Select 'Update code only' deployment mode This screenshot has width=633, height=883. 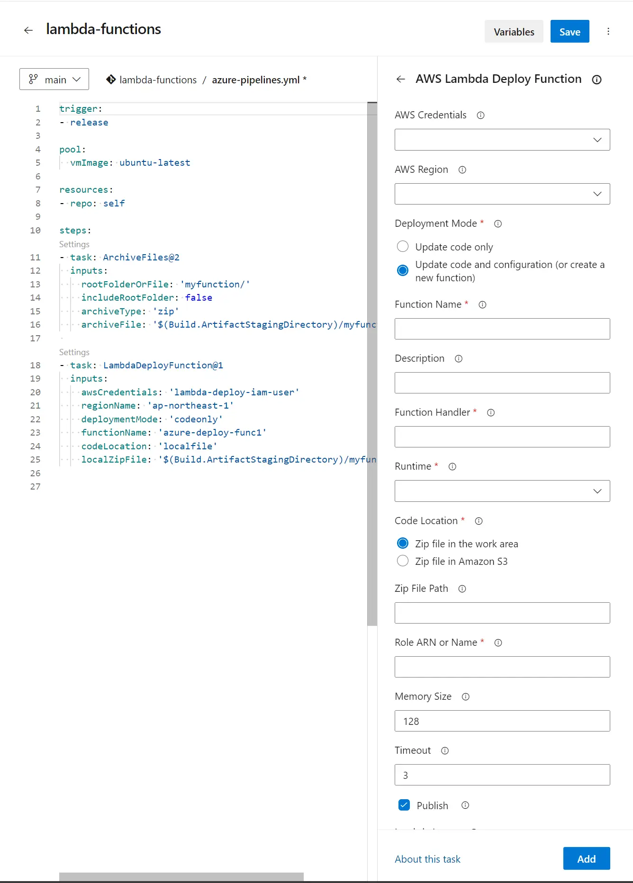pos(403,246)
